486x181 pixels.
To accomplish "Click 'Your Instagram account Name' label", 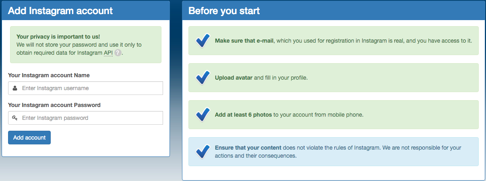I will [x=49, y=75].
